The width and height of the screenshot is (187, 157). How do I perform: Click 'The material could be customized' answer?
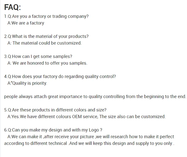coord(45,43)
